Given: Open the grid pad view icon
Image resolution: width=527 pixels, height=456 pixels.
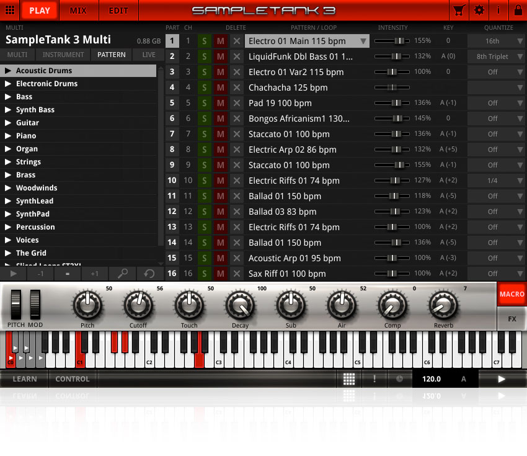Looking at the screenshot, I should [349, 378].
